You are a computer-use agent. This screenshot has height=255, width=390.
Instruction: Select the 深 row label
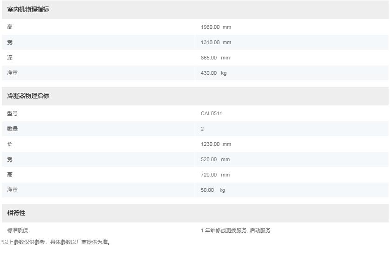click(x=10, y=58)
